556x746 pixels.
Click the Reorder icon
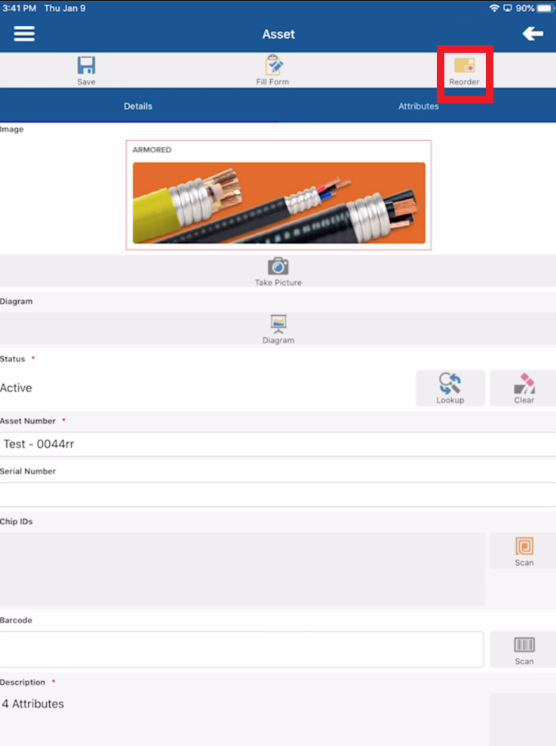click(x=464, y=65)
